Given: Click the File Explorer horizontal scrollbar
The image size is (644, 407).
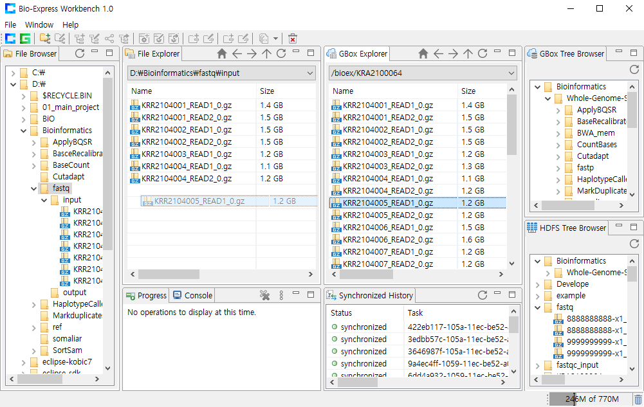Looking at the screenshot, I should (x=169, y=274).
